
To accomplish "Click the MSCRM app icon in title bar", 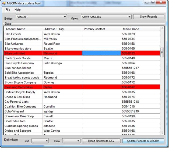I will (3, 3).
